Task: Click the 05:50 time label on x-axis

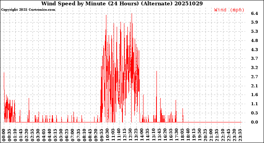Action: coord(61,135)
